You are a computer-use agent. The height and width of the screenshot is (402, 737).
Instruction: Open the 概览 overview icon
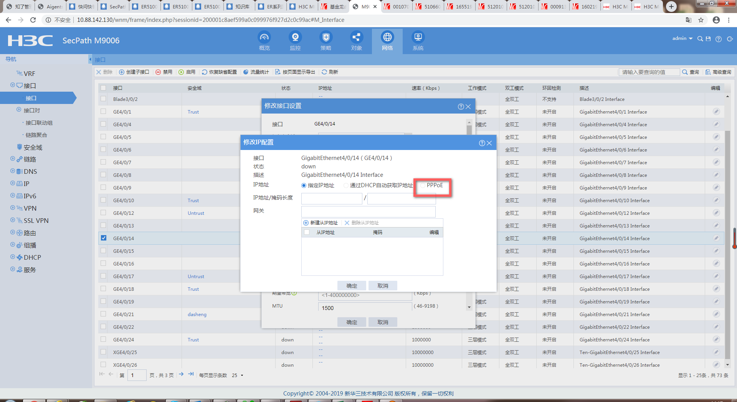tap(264, 38)
